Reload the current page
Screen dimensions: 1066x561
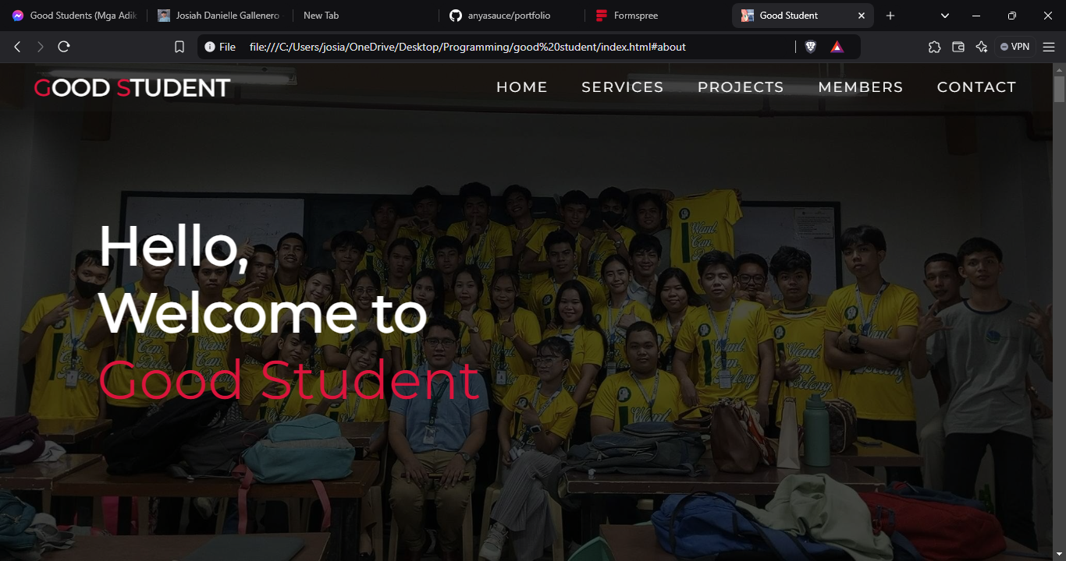click(x=64, y=47)
